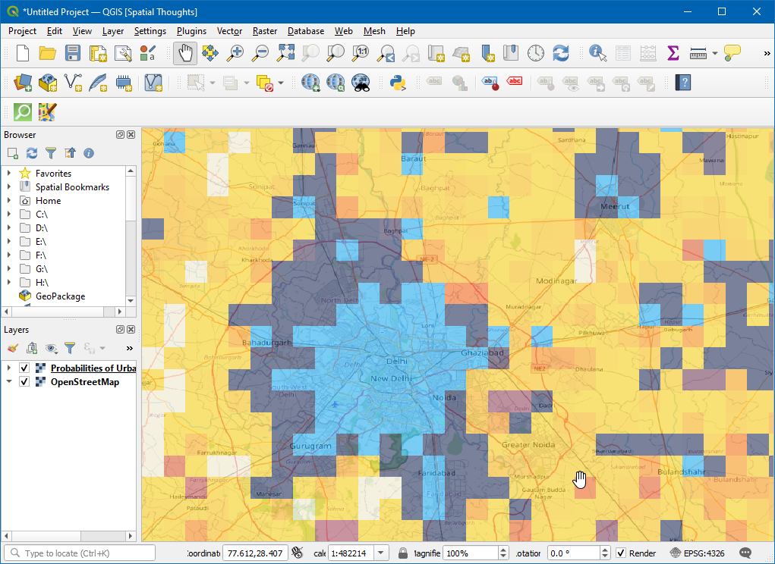The width and height of the screenshot is (775, 564).
Task: Click the Identify Features tool
Action: pos(597,53)
